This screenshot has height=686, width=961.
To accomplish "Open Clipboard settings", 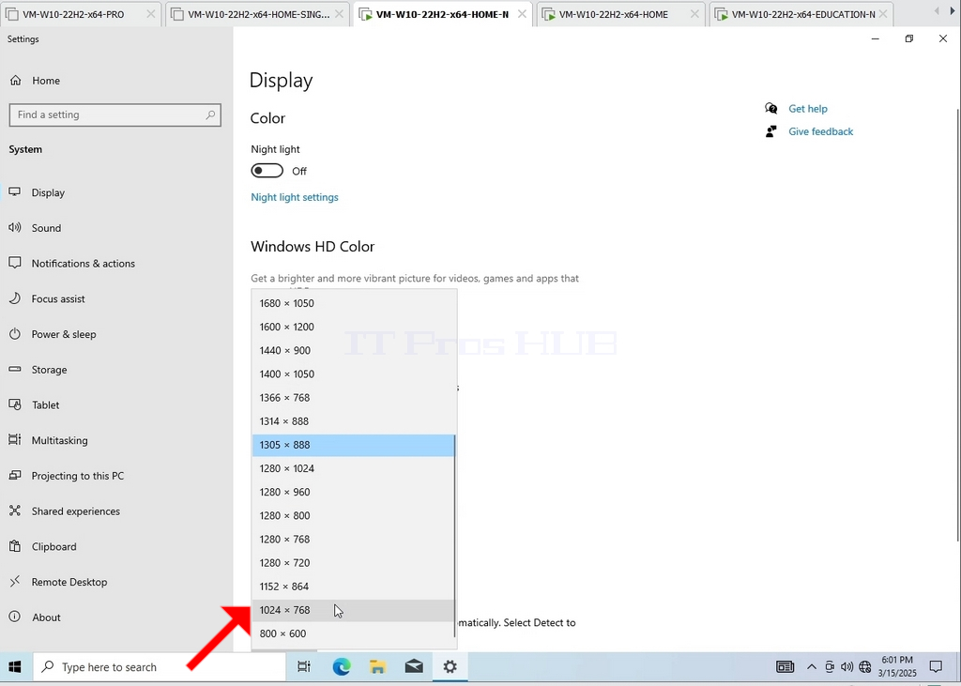I will click(x=116, y=547).
